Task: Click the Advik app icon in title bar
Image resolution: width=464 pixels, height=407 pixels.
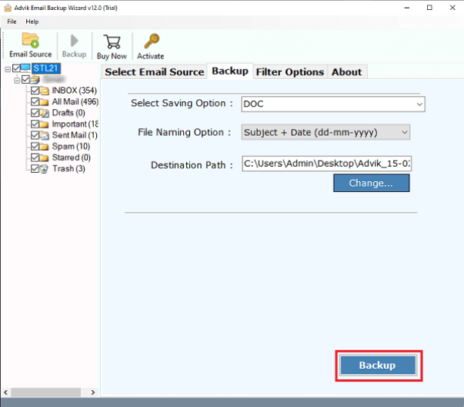Action: pos(8,8)
